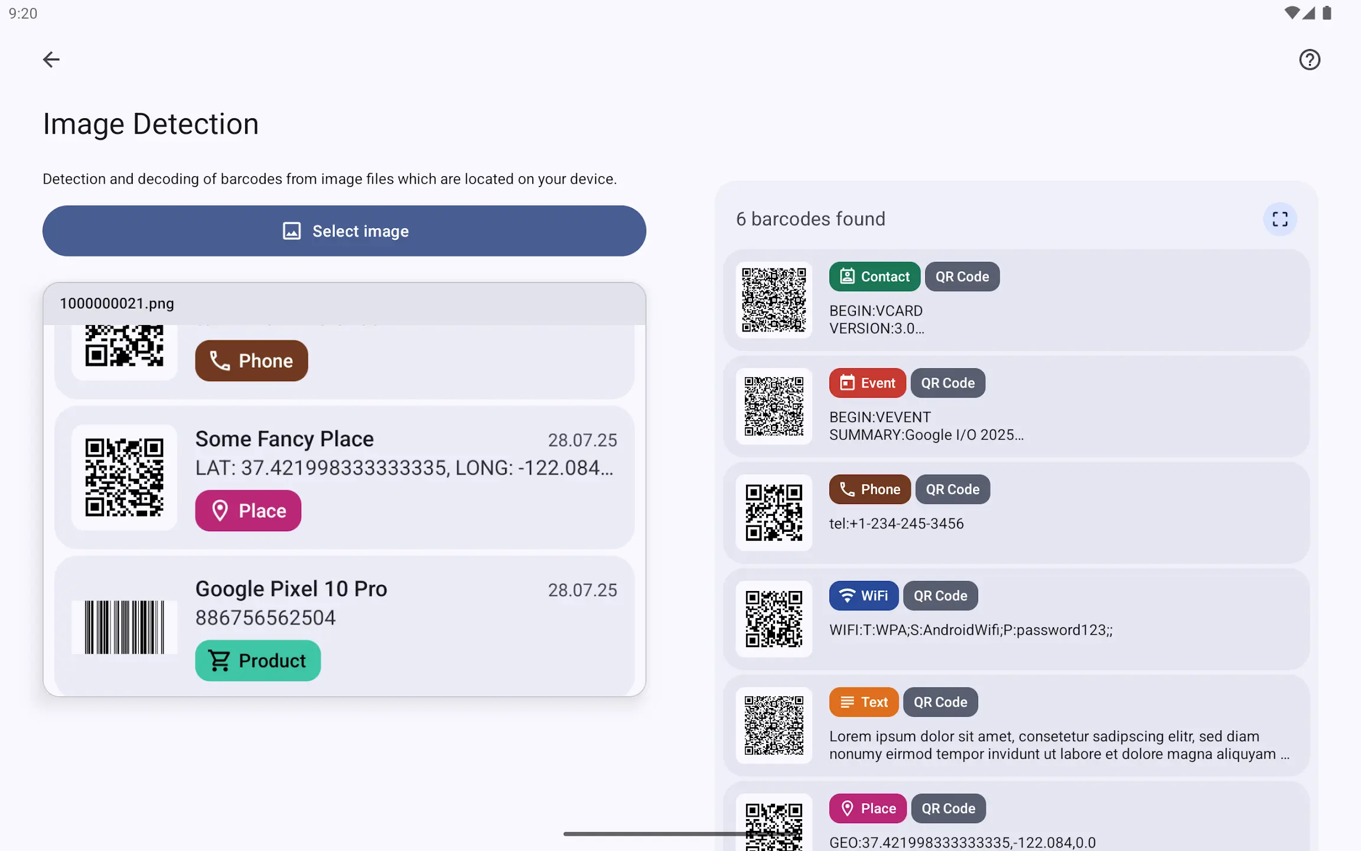Click the 9:20 clock in status bar
Viewport: 1361px width, 851px height.
pyautogui.click(x=23, y=14)
